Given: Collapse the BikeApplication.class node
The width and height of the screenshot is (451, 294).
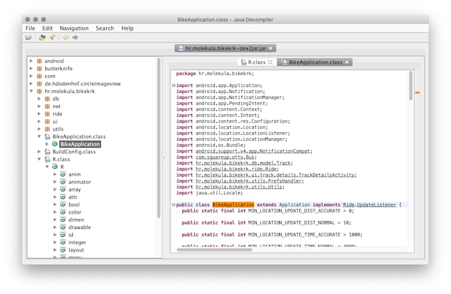Looking at the screenshot, I should [x=39, y=136].
